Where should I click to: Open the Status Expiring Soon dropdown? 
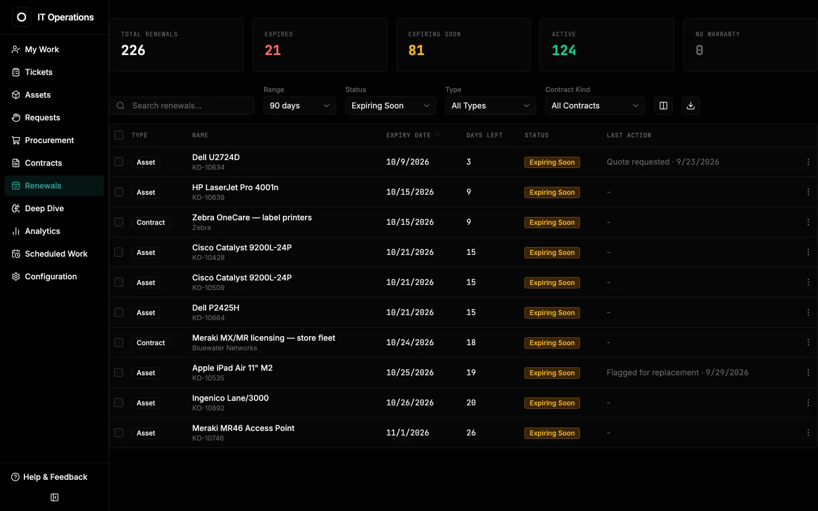point(391,106)
